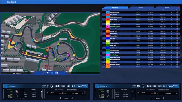Toggle the two-cars overtake order for C.McCarty
Viewport: 182px width, 102px height.
(x=173, y=86)
